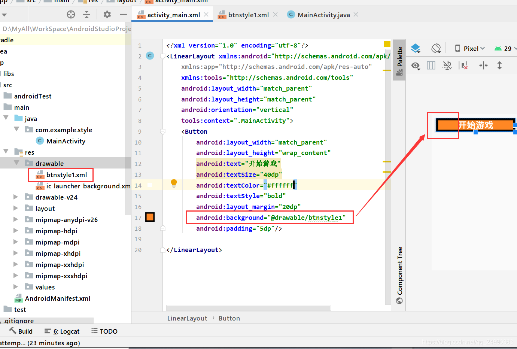This screenshot has width=517, height=349.
Task: Click Button in the breadcrumb bar
Action: point(229,318)
